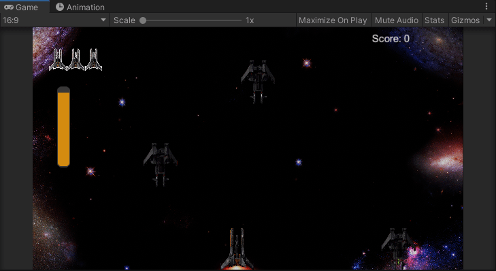Toggle Gizmos in Game view
This screenshot has width=496, height=271.
465,20
